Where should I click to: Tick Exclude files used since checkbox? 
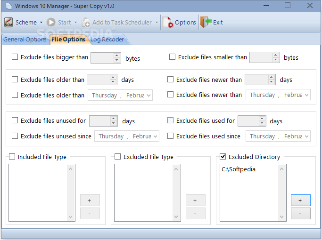point(171,136)
